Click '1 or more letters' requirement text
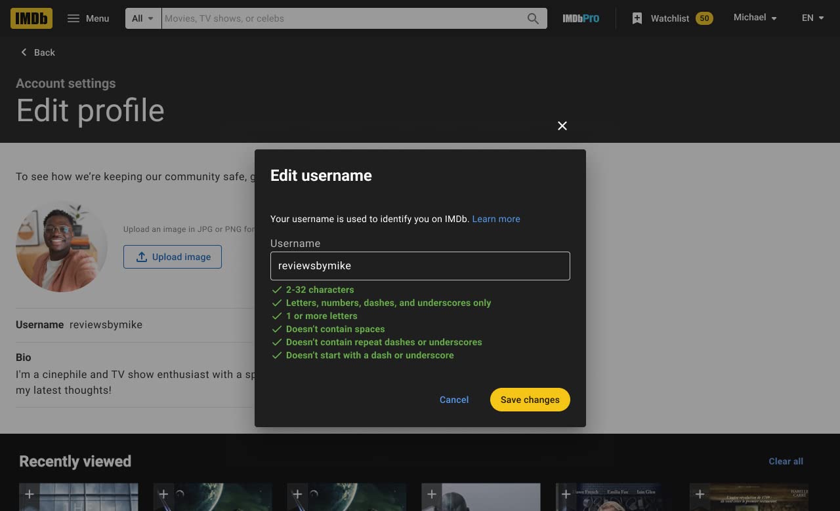The height and width of the screenshot is (511, 840). pyautogui.click(x=322, y=316)
